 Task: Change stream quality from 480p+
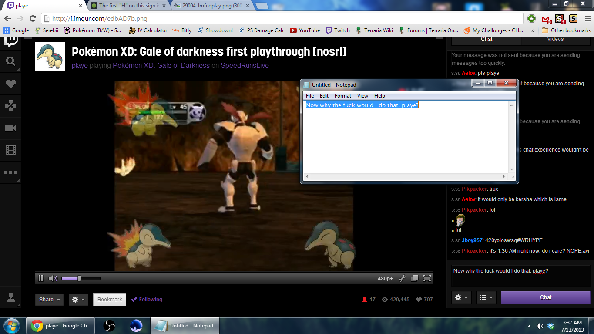[x=386, y=279]
